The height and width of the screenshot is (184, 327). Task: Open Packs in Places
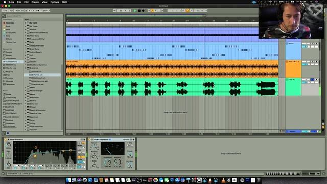coord(9,94)
